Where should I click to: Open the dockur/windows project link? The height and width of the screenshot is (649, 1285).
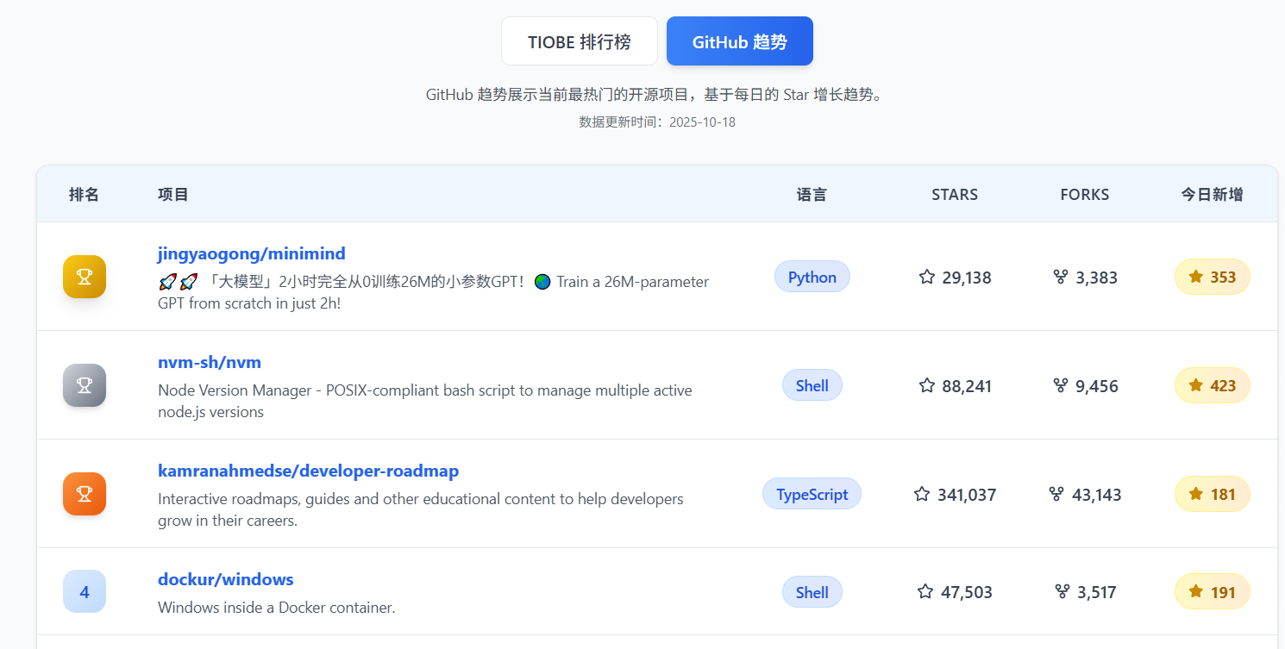(x=226, y=579)
